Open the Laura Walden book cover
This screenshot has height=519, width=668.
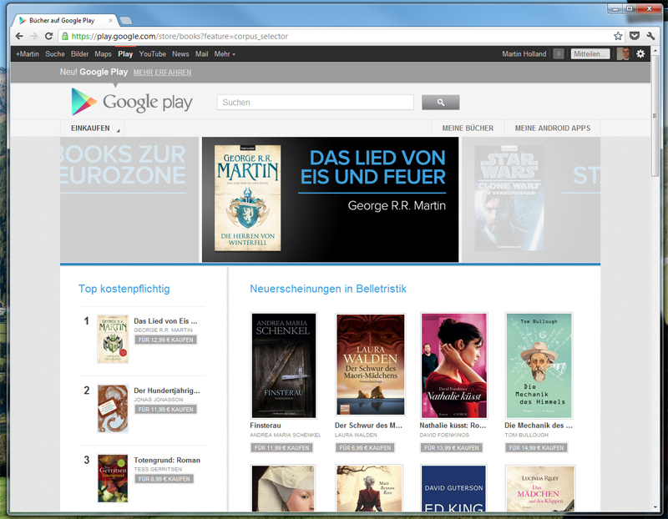pos(370,365)
